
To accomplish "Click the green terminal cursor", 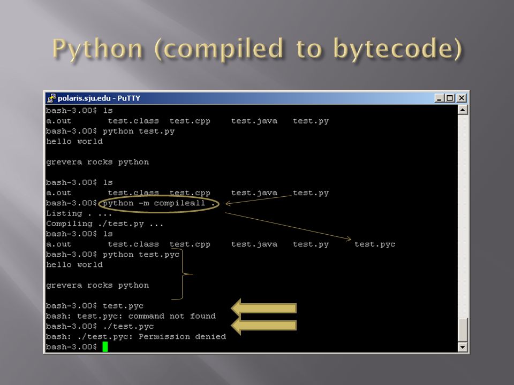I will tap(105, 346).
